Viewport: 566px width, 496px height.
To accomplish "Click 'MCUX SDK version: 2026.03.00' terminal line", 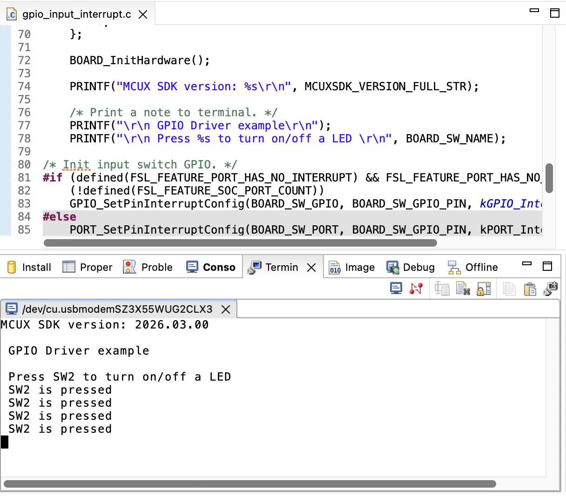I will [105, 325].
